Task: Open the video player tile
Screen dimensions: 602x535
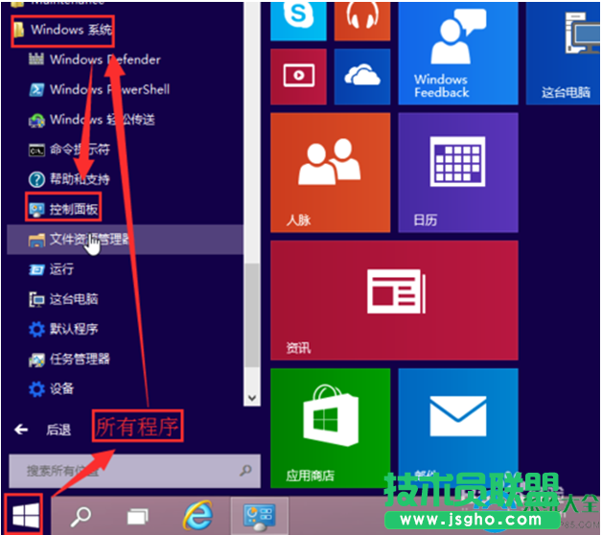Action: click(x=298, y=77)
